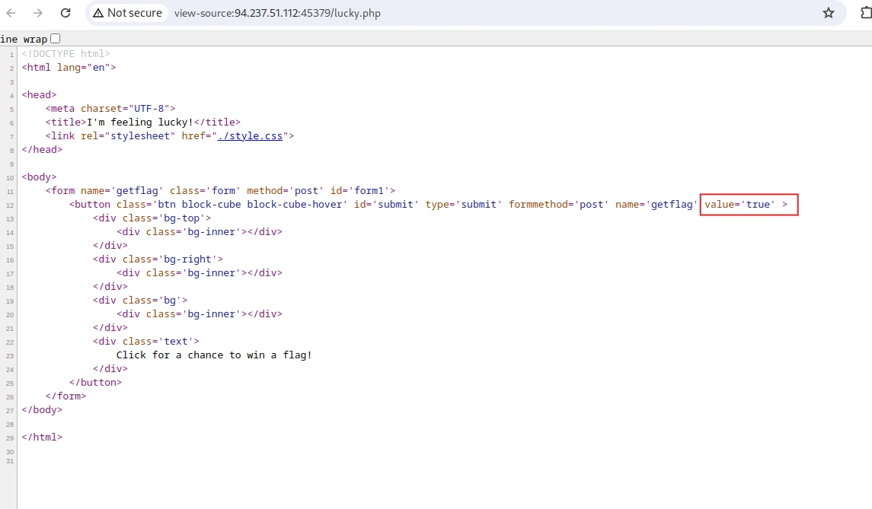Click the closing </button> tag
Image resolution: width=872 pixels, height=509 pixels.
[95, 383]
